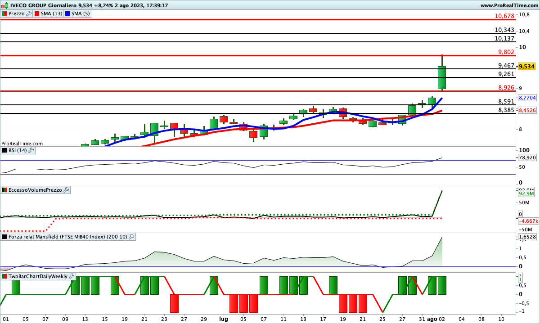This screenshot has height=324, width=540.
Task: Click the 'ago' month label on time axis
Action: (432, 319)
